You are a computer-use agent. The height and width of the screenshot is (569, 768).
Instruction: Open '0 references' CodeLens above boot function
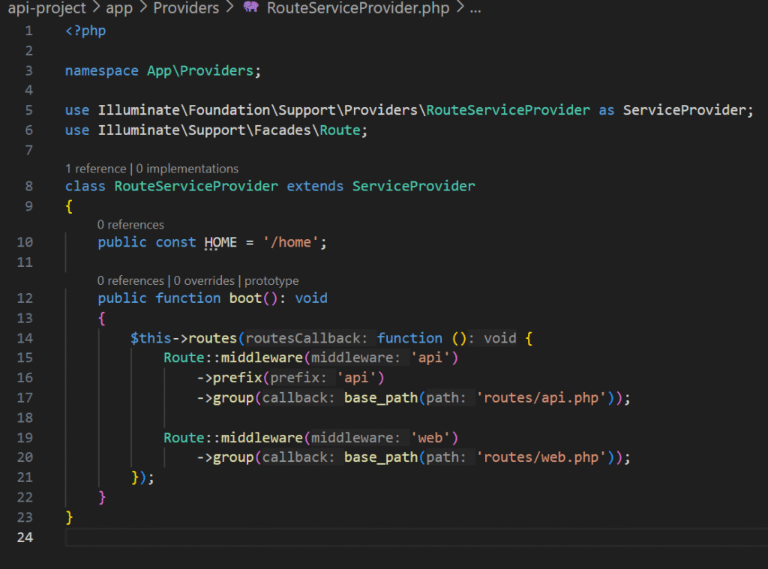(130, 280)
